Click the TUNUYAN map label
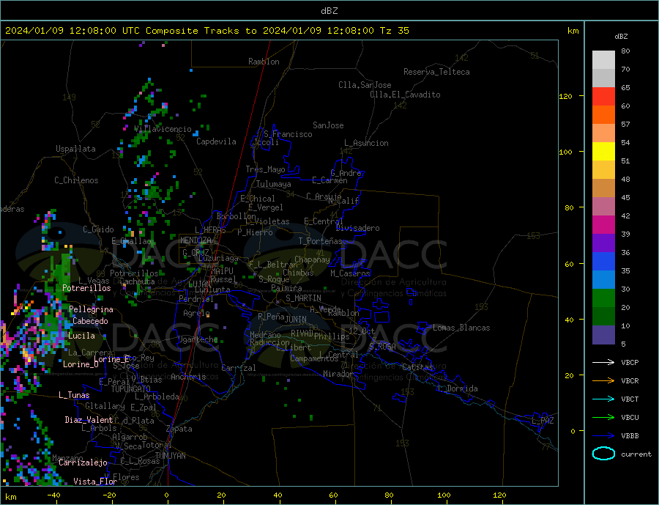This screenshot has height=505, width=659. pyautogui.click(x=170, y=456)
